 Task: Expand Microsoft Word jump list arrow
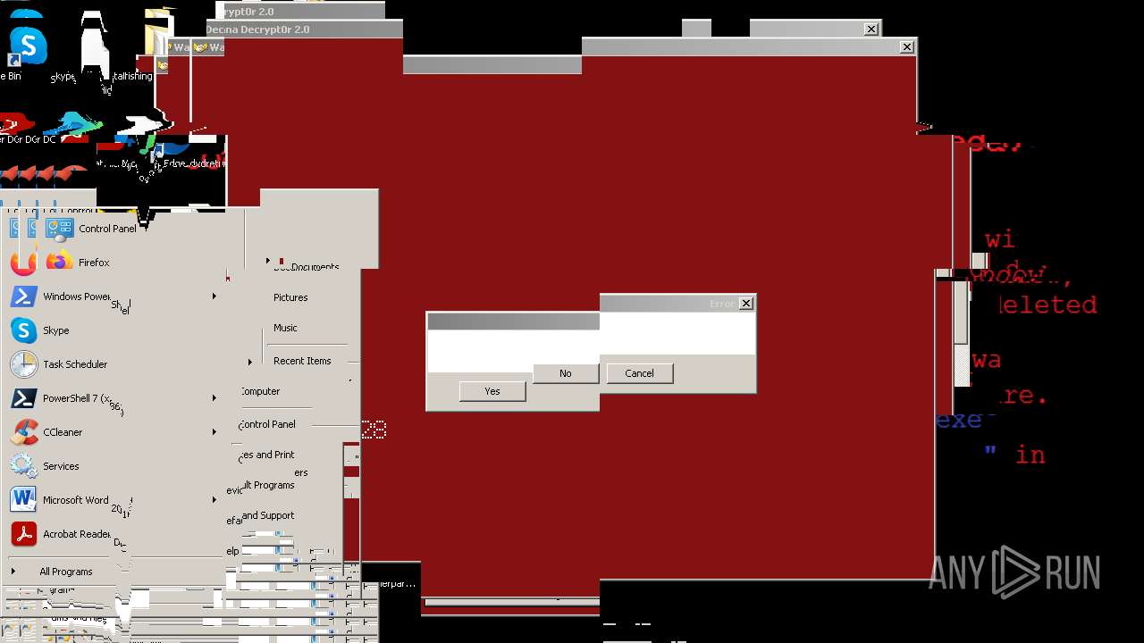(214, 500)
